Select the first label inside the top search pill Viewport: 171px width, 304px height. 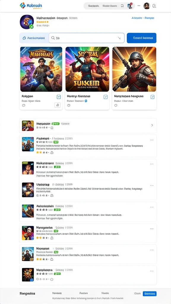coord(94,6)
